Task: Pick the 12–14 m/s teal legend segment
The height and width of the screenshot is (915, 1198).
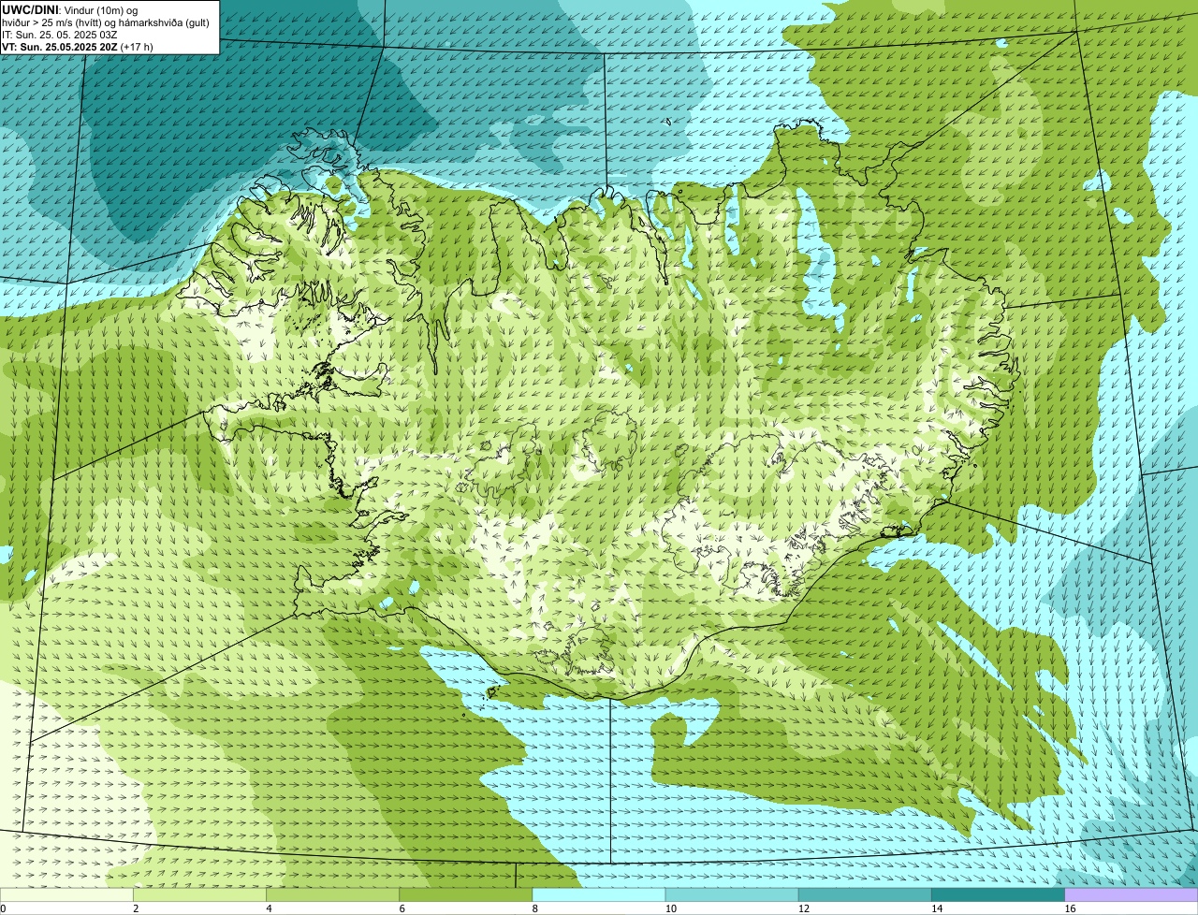Action: point(865,894)
